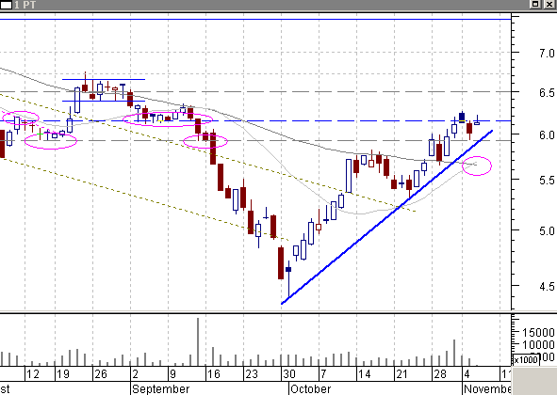Select the tall white candle near October 14
This screenshot has width=557, height=395.
click(349, 176)
